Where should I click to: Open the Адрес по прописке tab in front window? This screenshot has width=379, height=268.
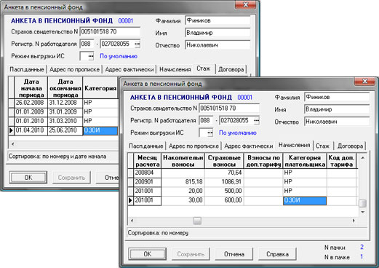point(194,146)
